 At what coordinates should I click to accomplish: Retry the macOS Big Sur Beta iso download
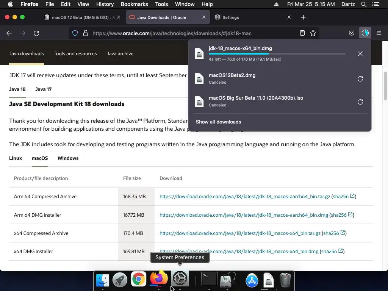point(360,102)
